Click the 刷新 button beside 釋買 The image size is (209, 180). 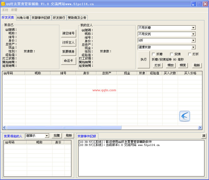pos(197,65)
